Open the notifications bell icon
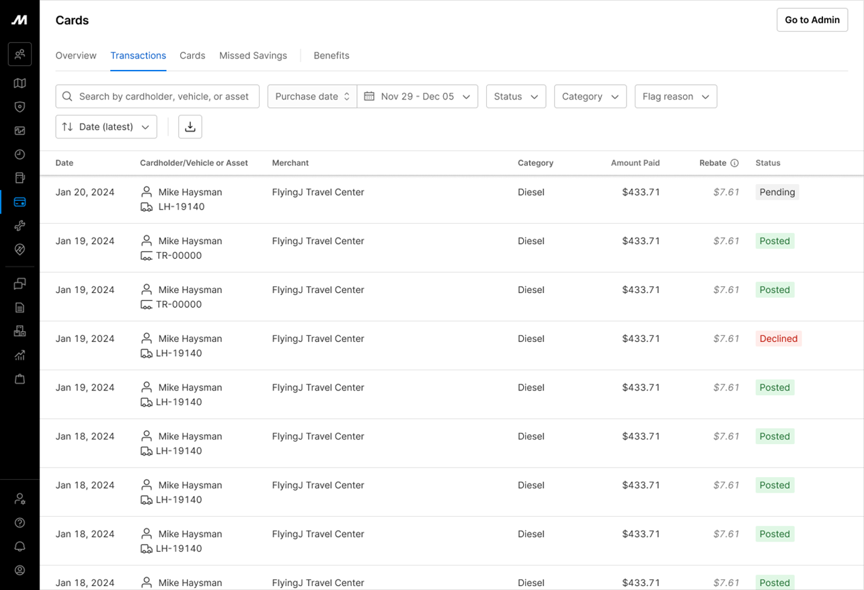Viewport: 864px width, 590px height. pos(19,546)
